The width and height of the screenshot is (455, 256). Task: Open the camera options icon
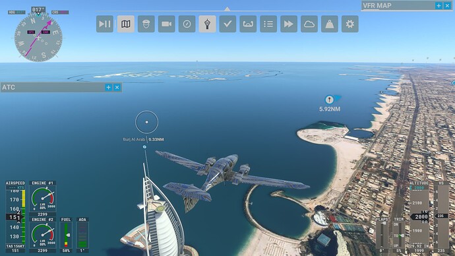[167, 24]
